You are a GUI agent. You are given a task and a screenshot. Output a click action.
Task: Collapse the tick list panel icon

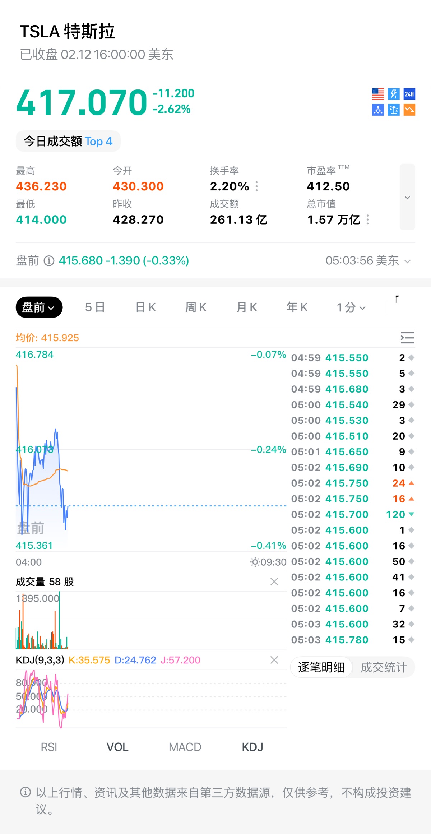coord(407,338)
